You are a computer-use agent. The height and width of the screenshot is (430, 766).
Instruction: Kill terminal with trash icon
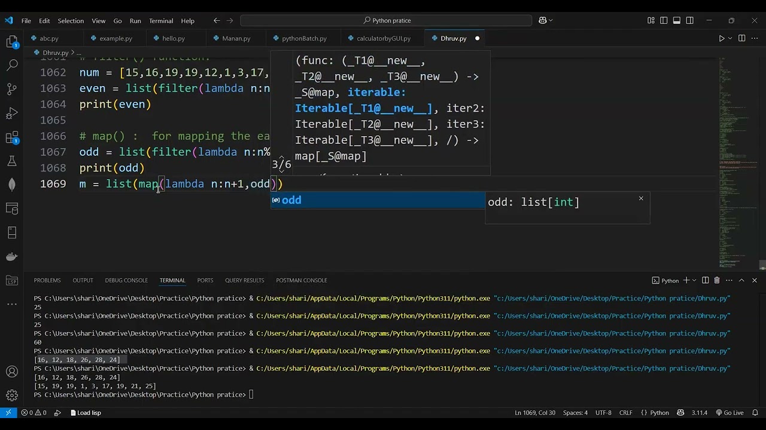click(717, 280)
